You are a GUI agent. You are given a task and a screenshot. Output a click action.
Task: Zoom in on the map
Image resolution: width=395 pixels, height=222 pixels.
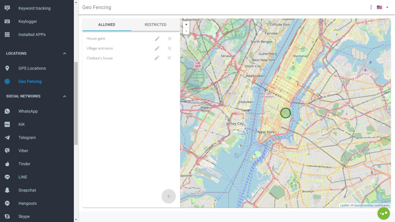pyautogui.click(x=186, y=24)
